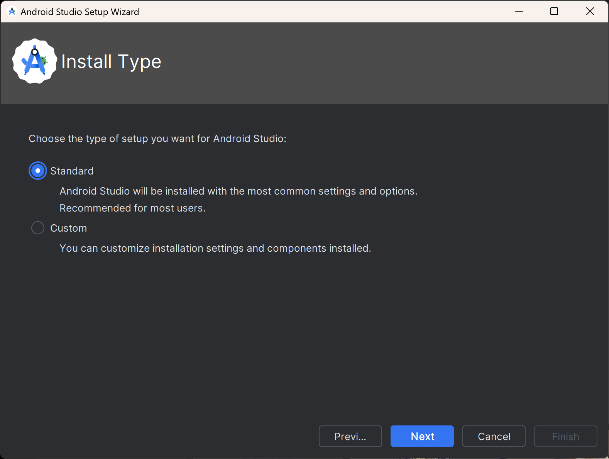Click the "You can customize installation settings" description
The height and width of the screenshot is (459, 609).
point(215,248)
